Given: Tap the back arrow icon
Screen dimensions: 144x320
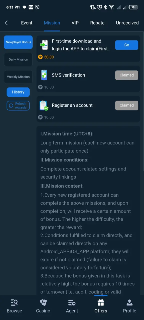Looking at the screenshot, I should tap(6, 23).
